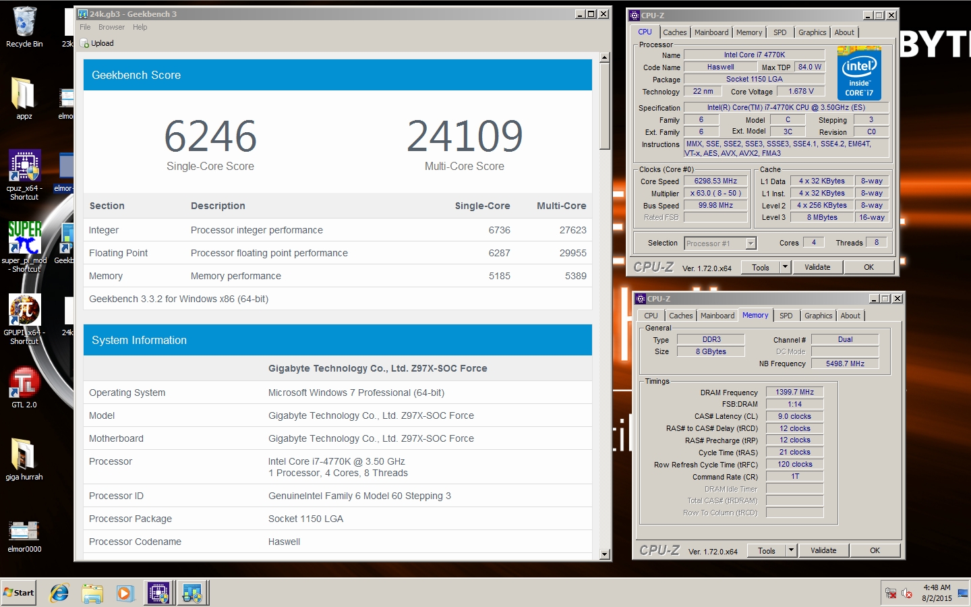
Task: Click the Geekbench window title icon
Action: pyautogui.click(x=83, y=14)
